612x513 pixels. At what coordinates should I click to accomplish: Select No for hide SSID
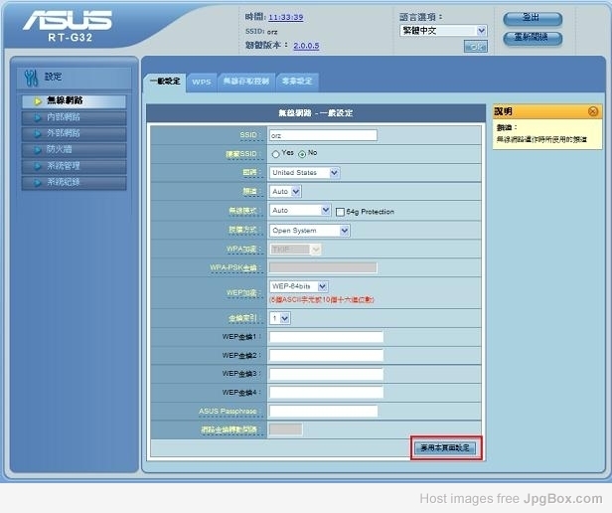[x=302, y=154]
